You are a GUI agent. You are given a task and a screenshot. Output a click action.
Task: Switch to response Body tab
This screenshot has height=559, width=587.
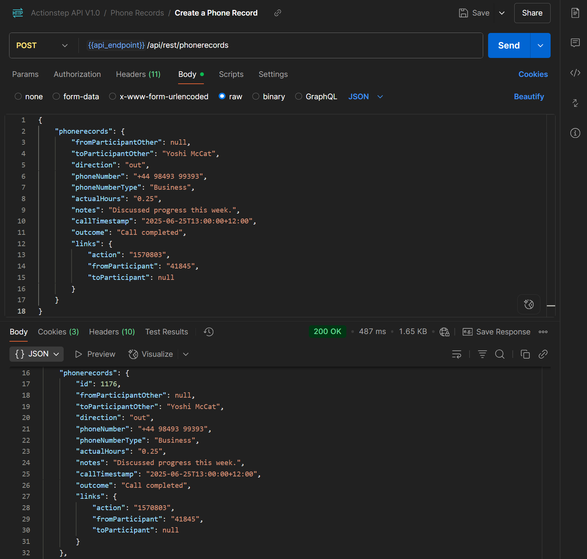click(x=19, y=332)
